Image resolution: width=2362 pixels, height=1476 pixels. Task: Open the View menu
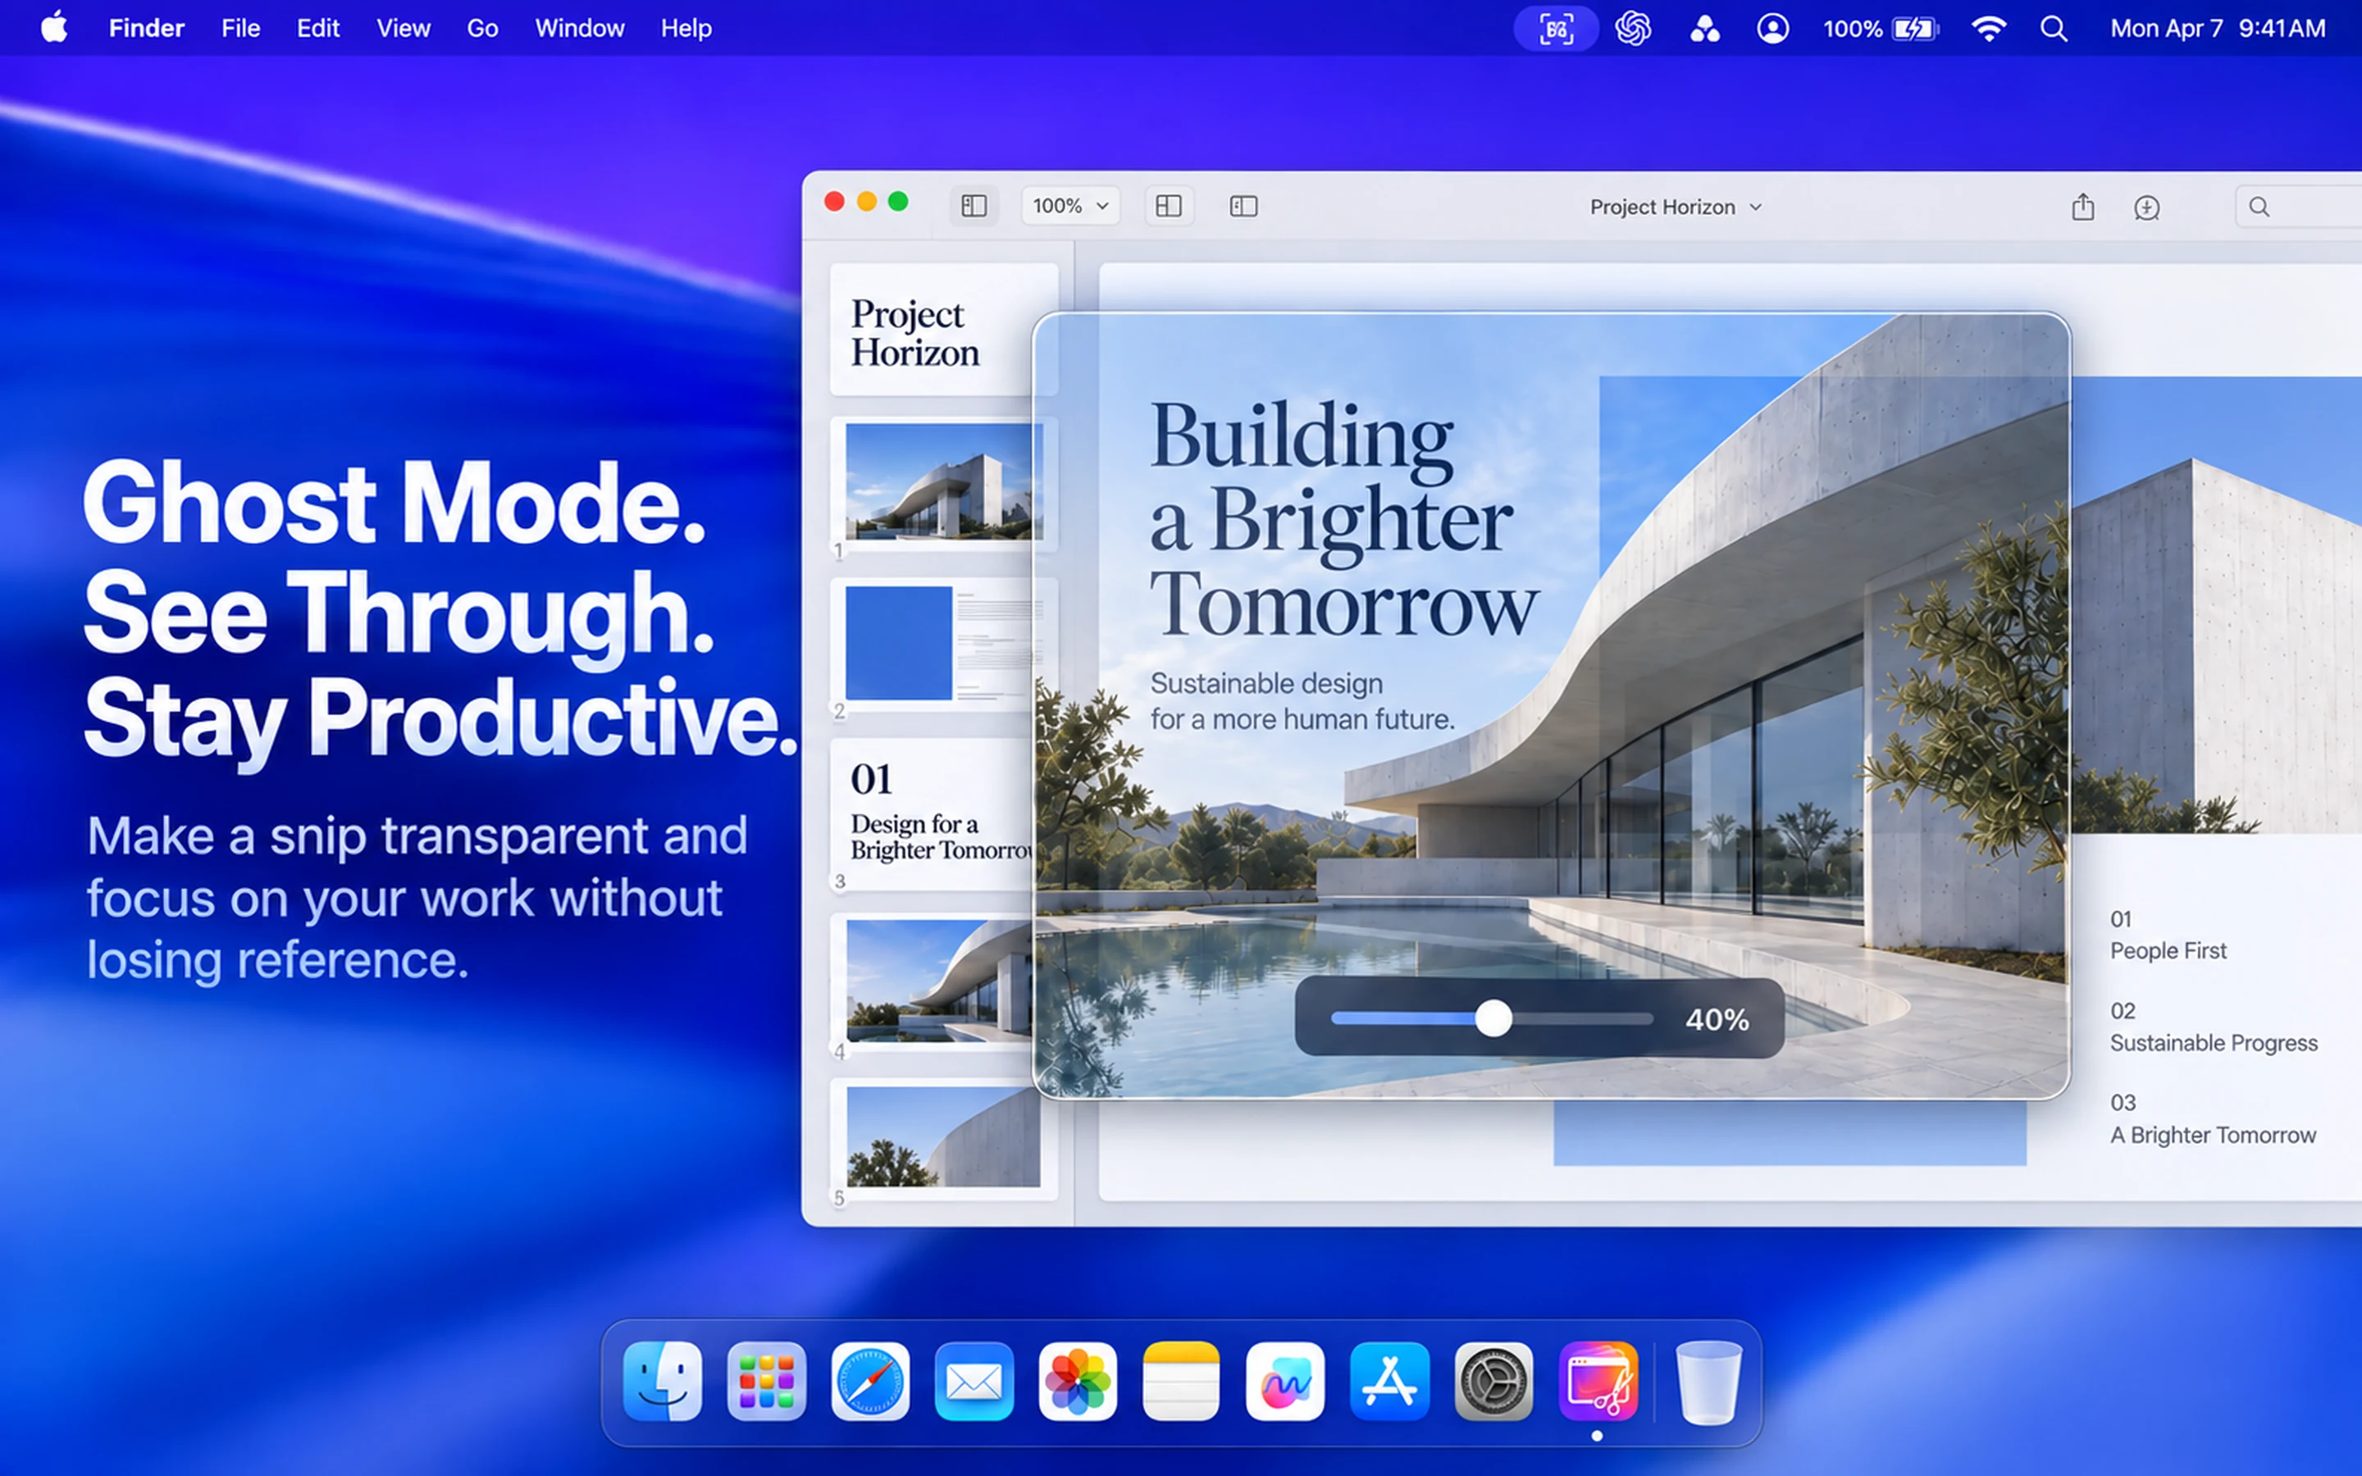tap(404, 29)
